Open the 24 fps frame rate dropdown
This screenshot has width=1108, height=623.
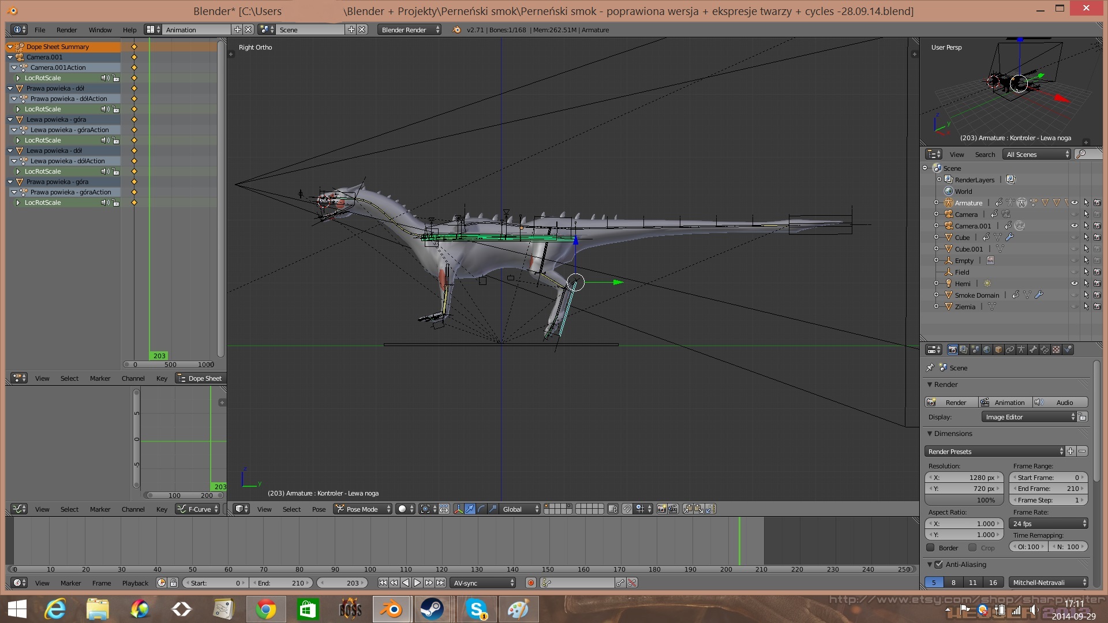(1049, 523)
